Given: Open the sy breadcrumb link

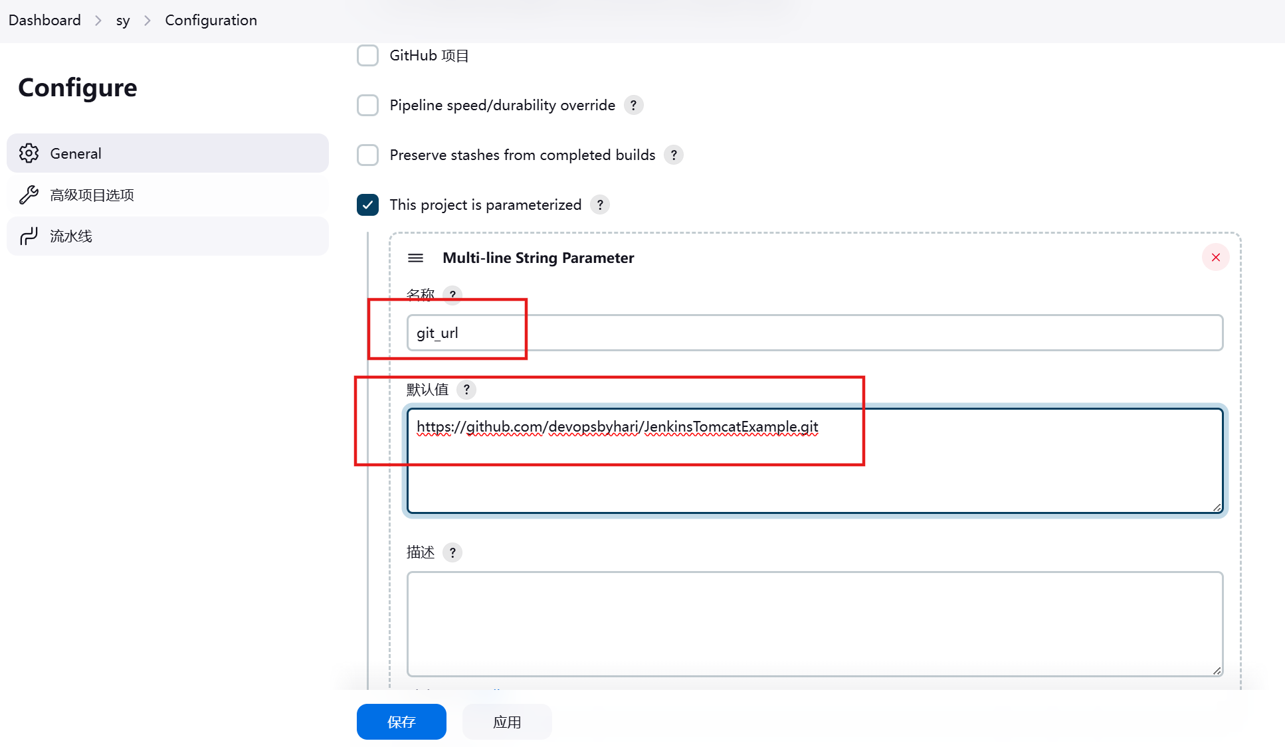Looking at the screenshot, I should (x=123, y=21).
